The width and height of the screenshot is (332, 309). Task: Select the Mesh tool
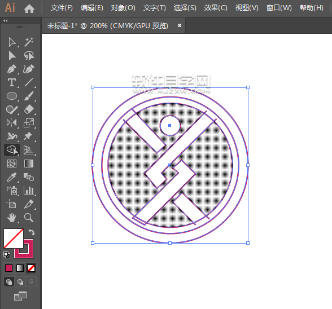pos(12,164)
